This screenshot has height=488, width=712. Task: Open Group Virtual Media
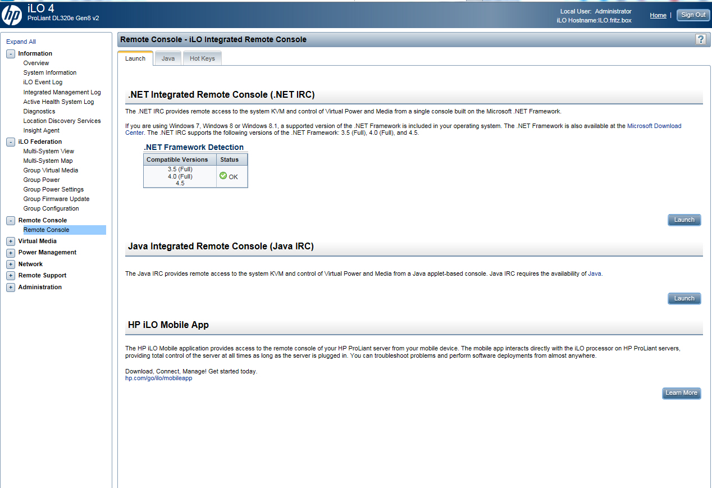51,171
